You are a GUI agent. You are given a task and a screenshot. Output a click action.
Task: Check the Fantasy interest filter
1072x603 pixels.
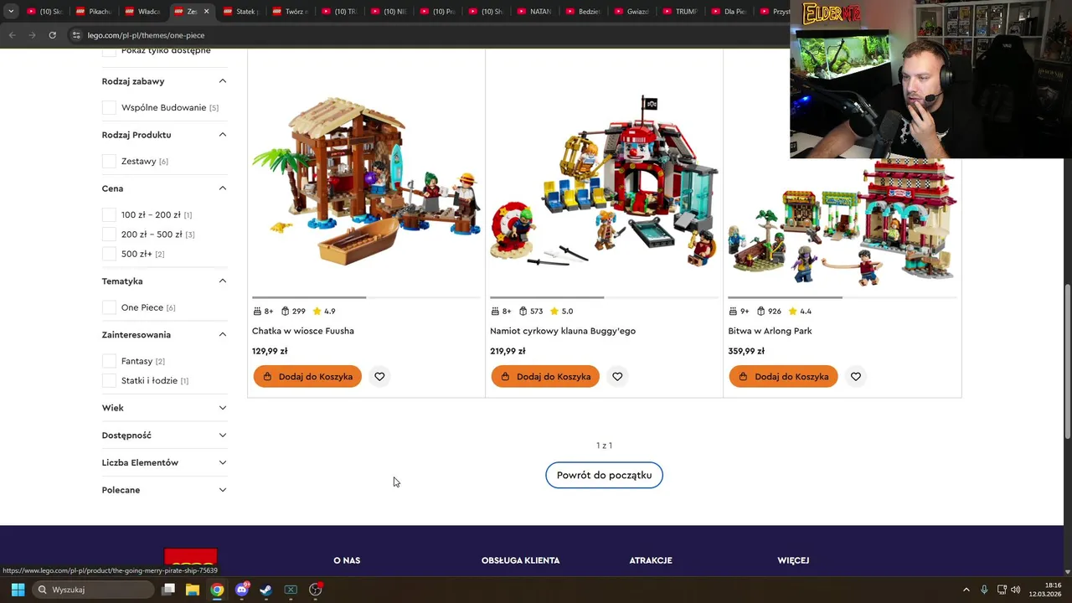pyautogui.click(x=109, y=361)
